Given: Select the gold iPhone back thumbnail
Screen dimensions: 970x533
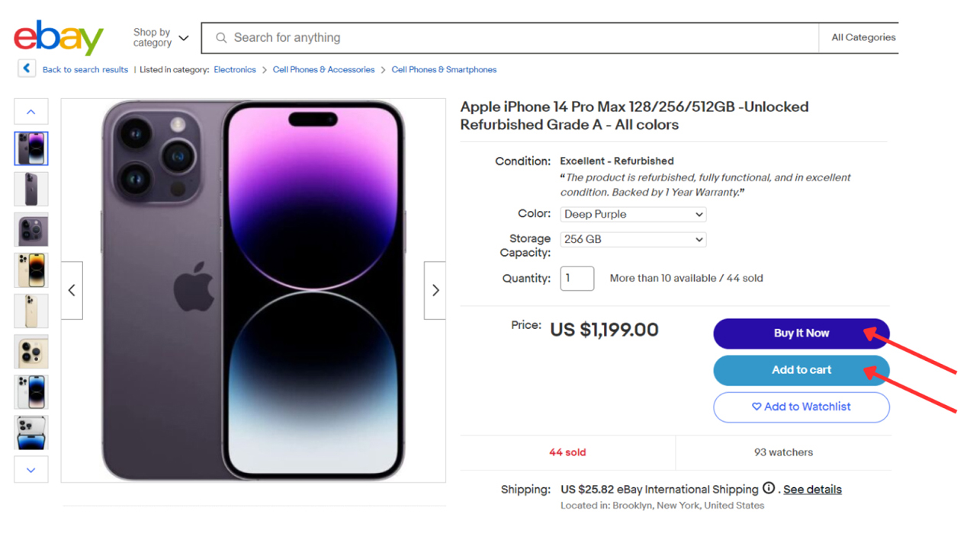Looking at the screenshot, I should point(31,311).
